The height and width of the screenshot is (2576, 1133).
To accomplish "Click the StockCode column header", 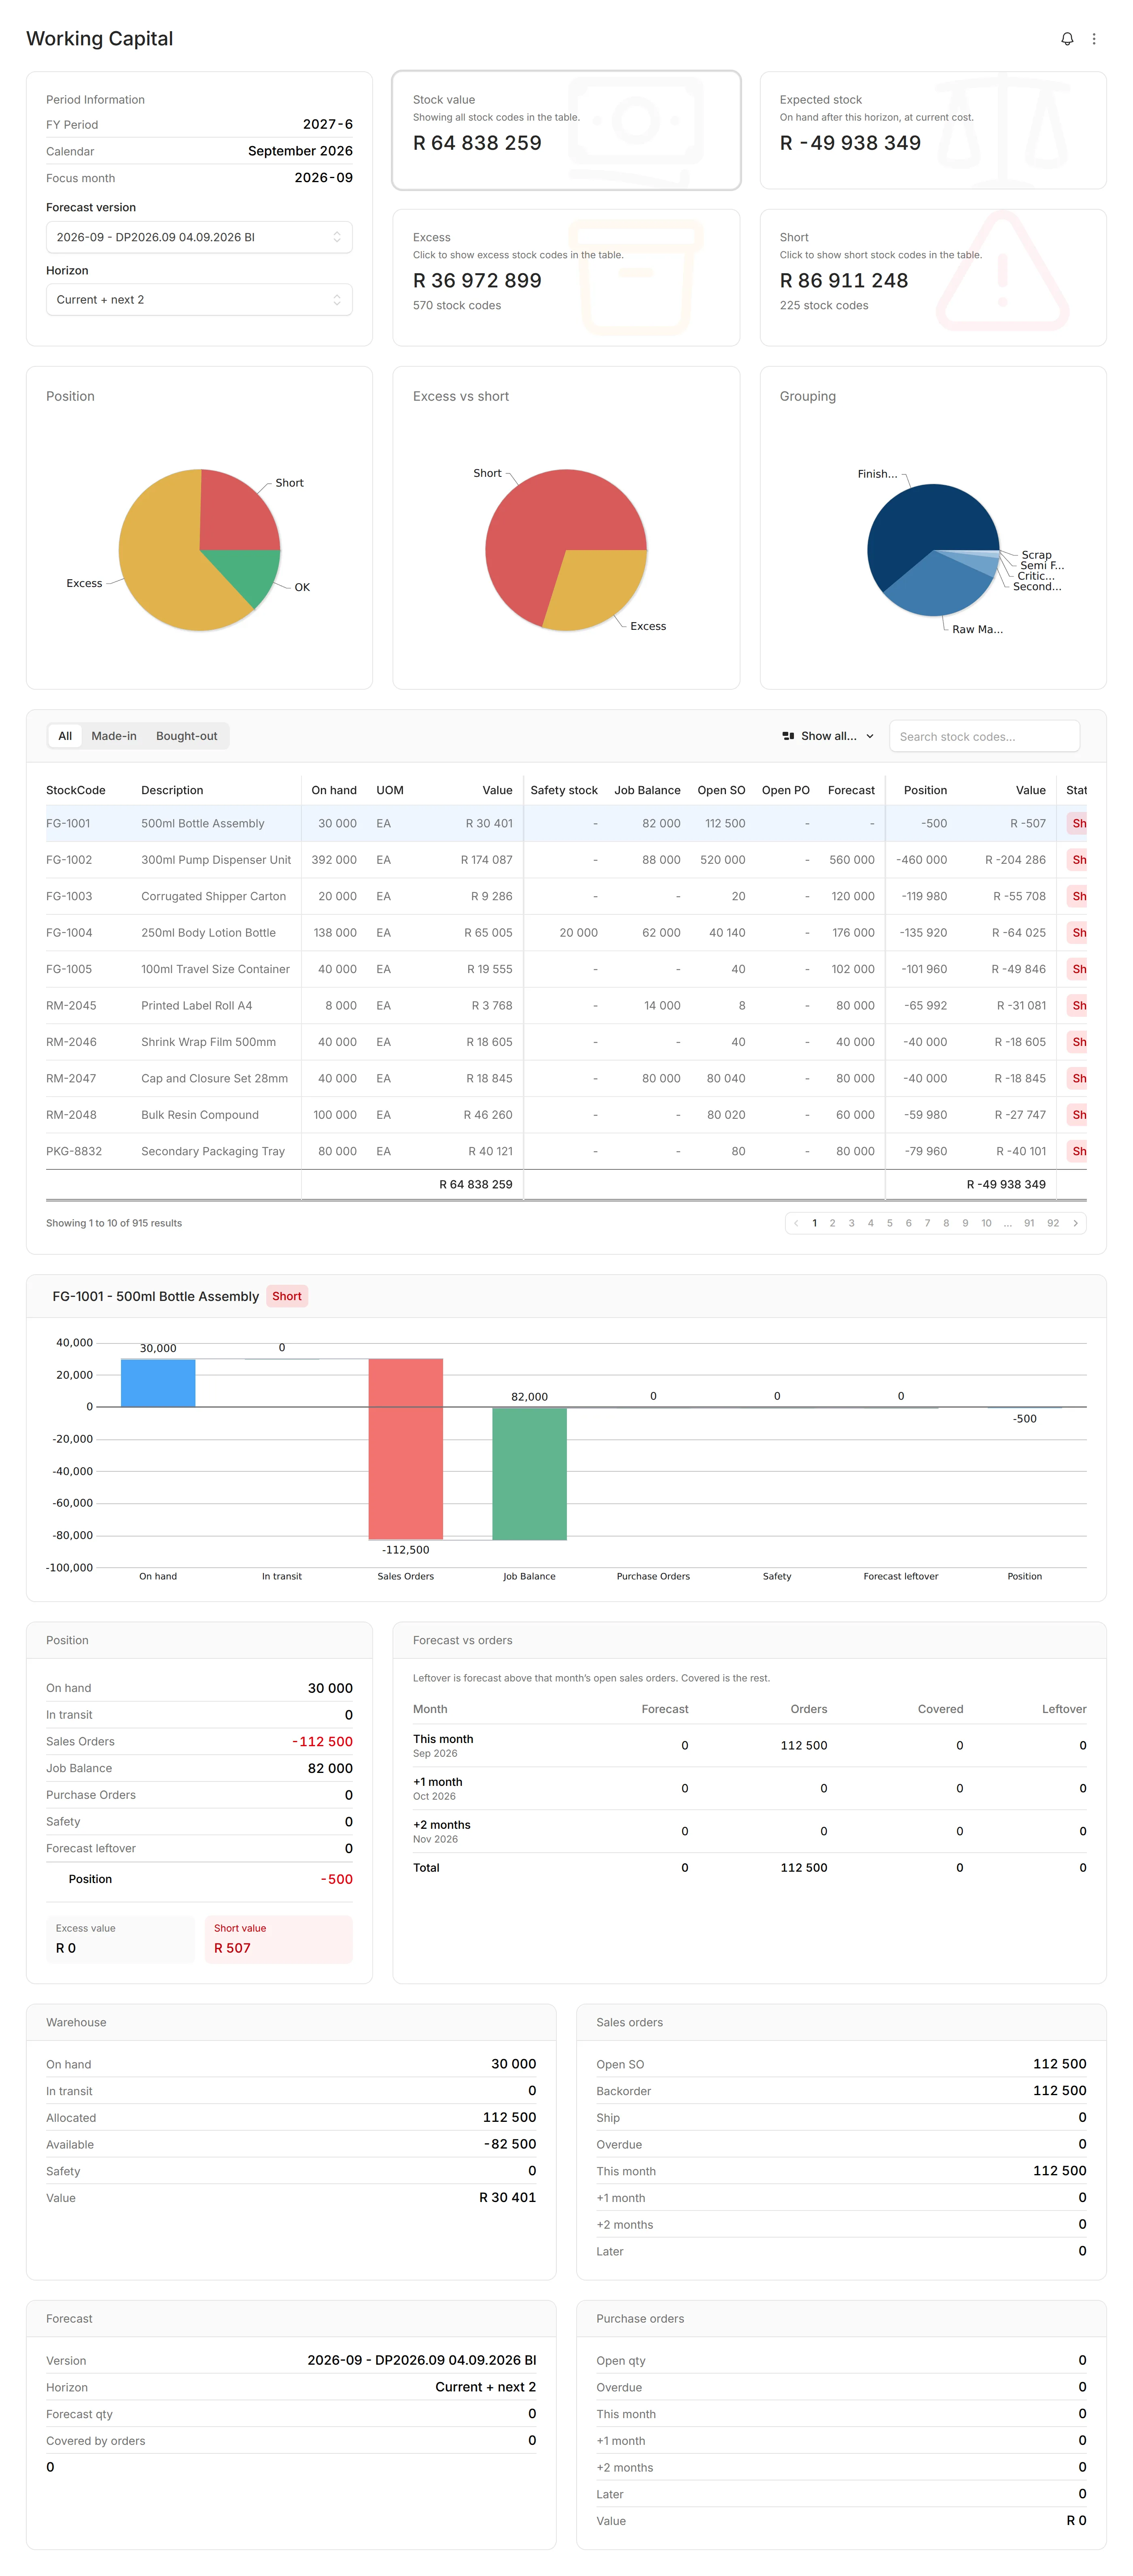I will [76, 790].
